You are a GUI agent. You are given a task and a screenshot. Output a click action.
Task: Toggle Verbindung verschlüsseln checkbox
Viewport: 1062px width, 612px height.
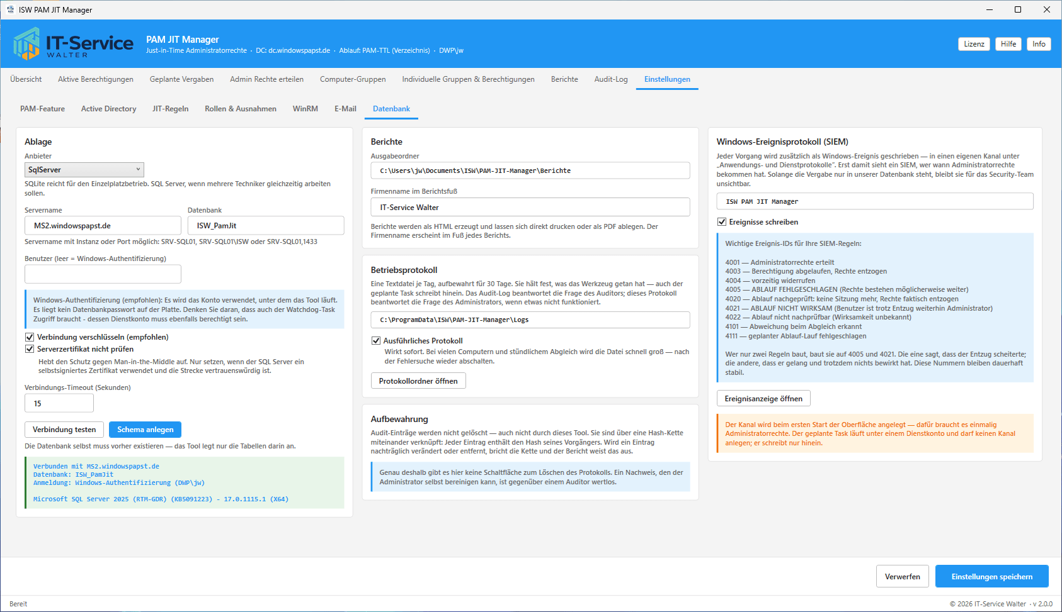tap(30, 337)
